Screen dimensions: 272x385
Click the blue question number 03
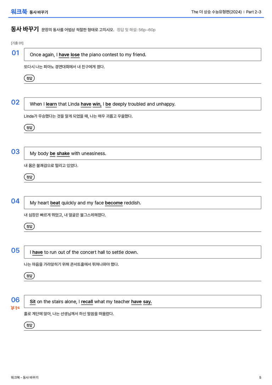[16, 152]
